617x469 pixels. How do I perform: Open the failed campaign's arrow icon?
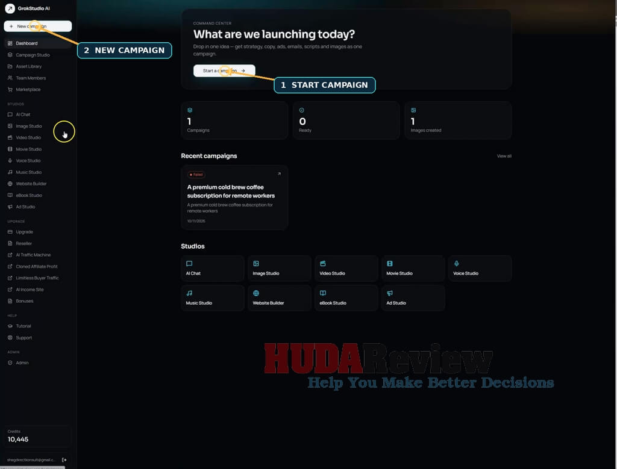click(x=279, y=174)
